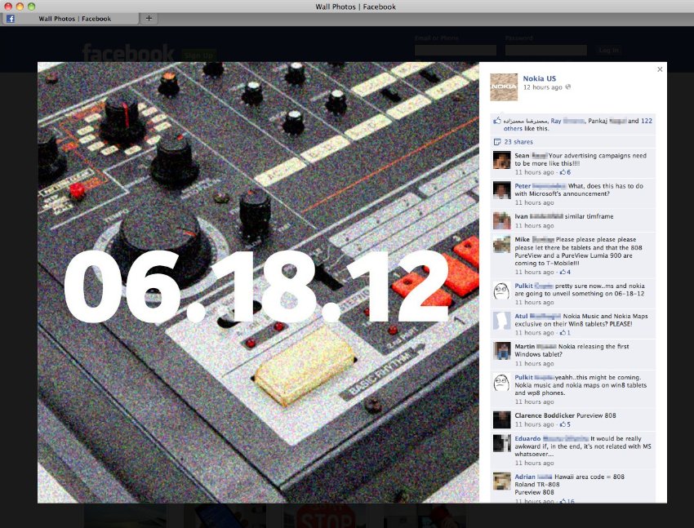Open Atul's profile name link
Viewport: 694px width, 528px height.
pos(537,317)
